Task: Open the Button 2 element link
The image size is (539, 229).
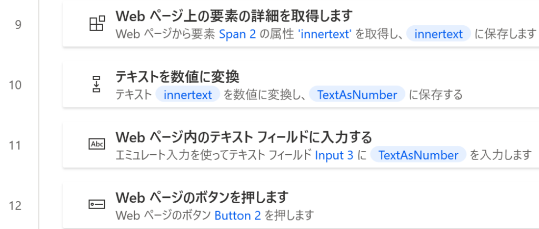Action: tap(237, 216)
